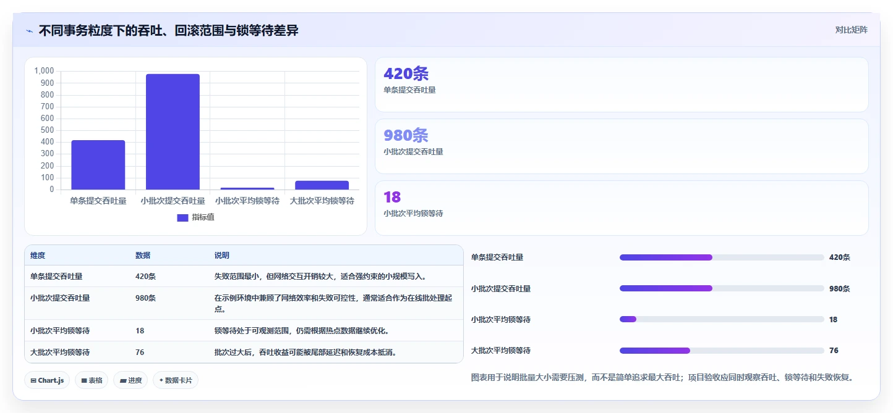The height and width of the screenshot is (413, 893).
Task: Click the 980条 stat card value
Action: tap(406, 135)
